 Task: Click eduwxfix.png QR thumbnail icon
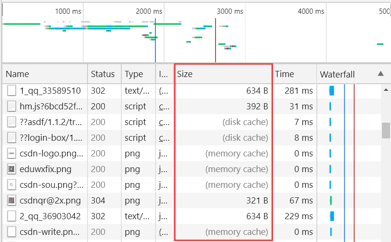pos(11,169)
